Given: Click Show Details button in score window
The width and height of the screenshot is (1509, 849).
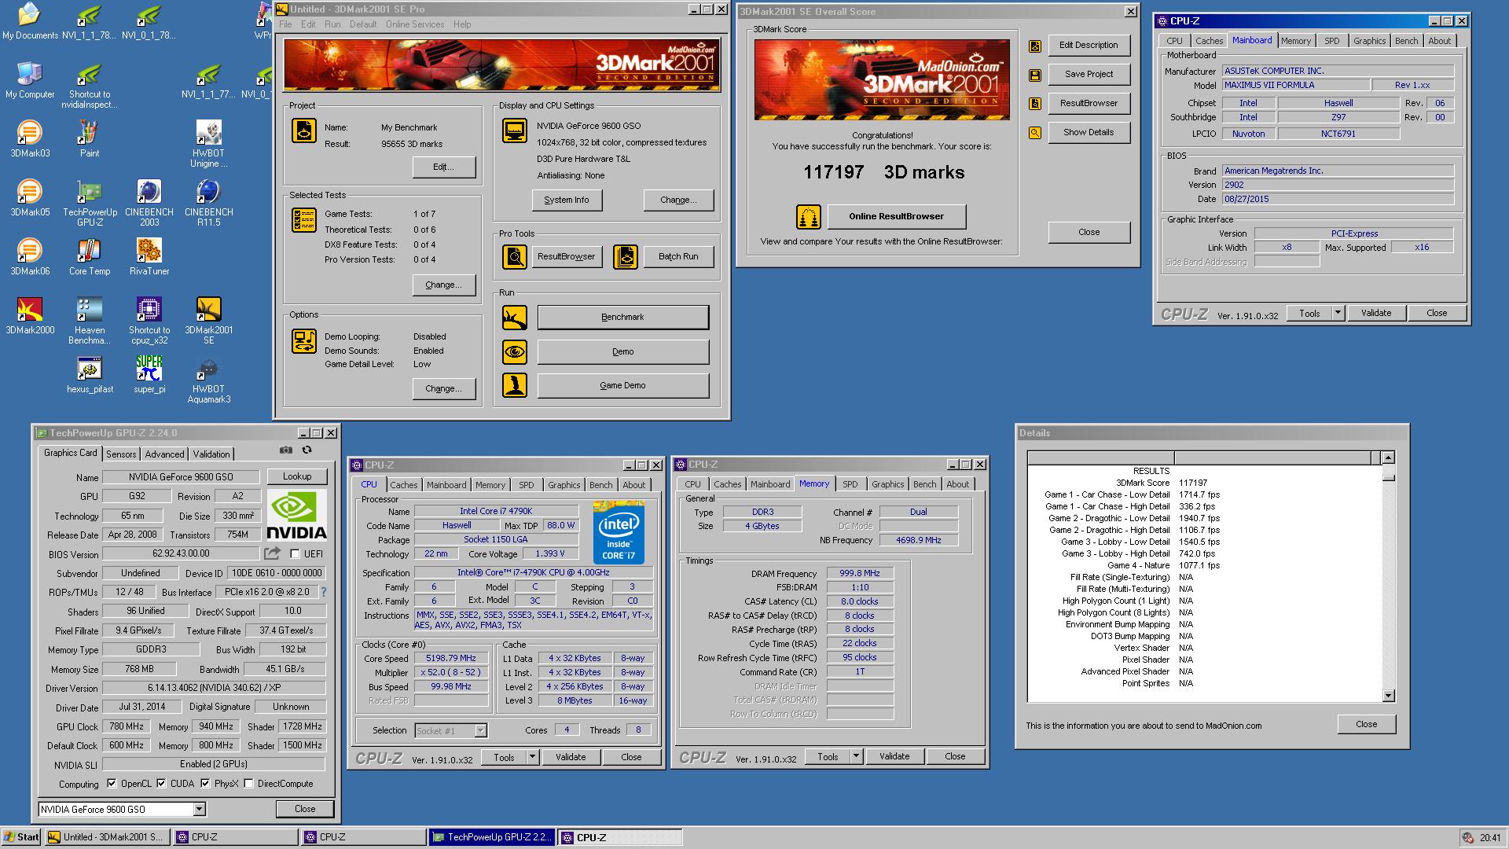Looking at the screenshot, I should (1089, 132).
